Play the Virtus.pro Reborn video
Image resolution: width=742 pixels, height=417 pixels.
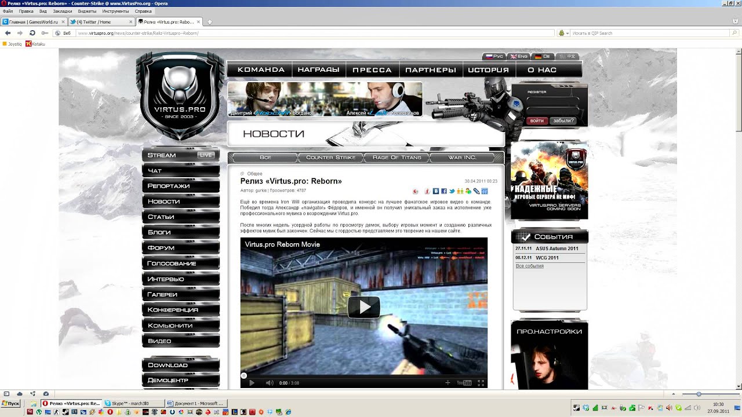(363, 307)
